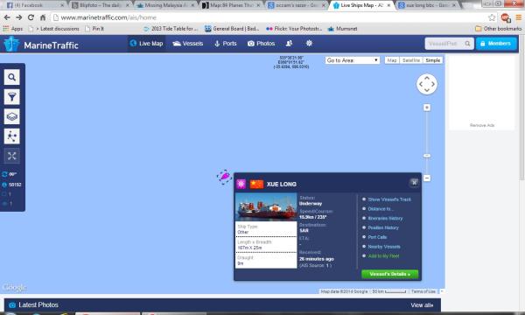This screenshot has height=315, width=525.
Task: Click Terms of Use on map
Action: pos(423,291)
